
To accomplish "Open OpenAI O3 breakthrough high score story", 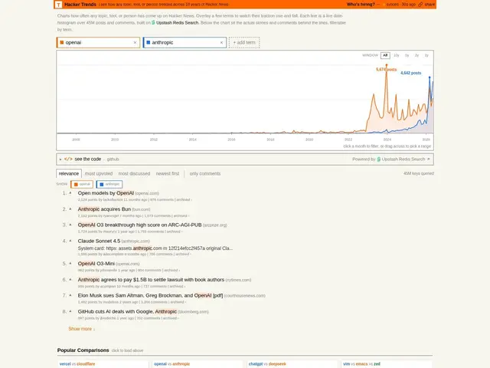I will tap(139, 225).
